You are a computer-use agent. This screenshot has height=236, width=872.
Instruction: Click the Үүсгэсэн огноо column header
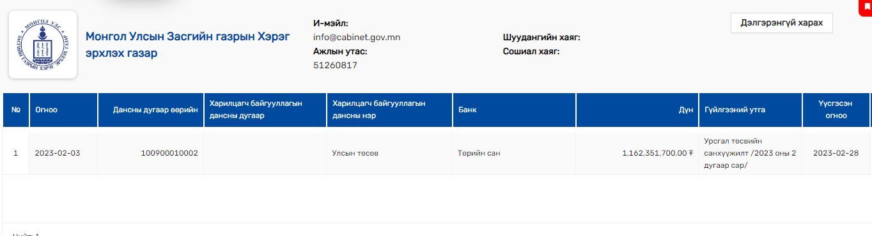pos(836,110)
